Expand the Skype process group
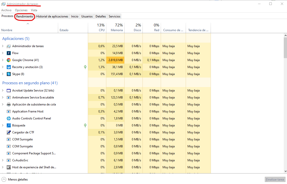 tap(3, 74)
